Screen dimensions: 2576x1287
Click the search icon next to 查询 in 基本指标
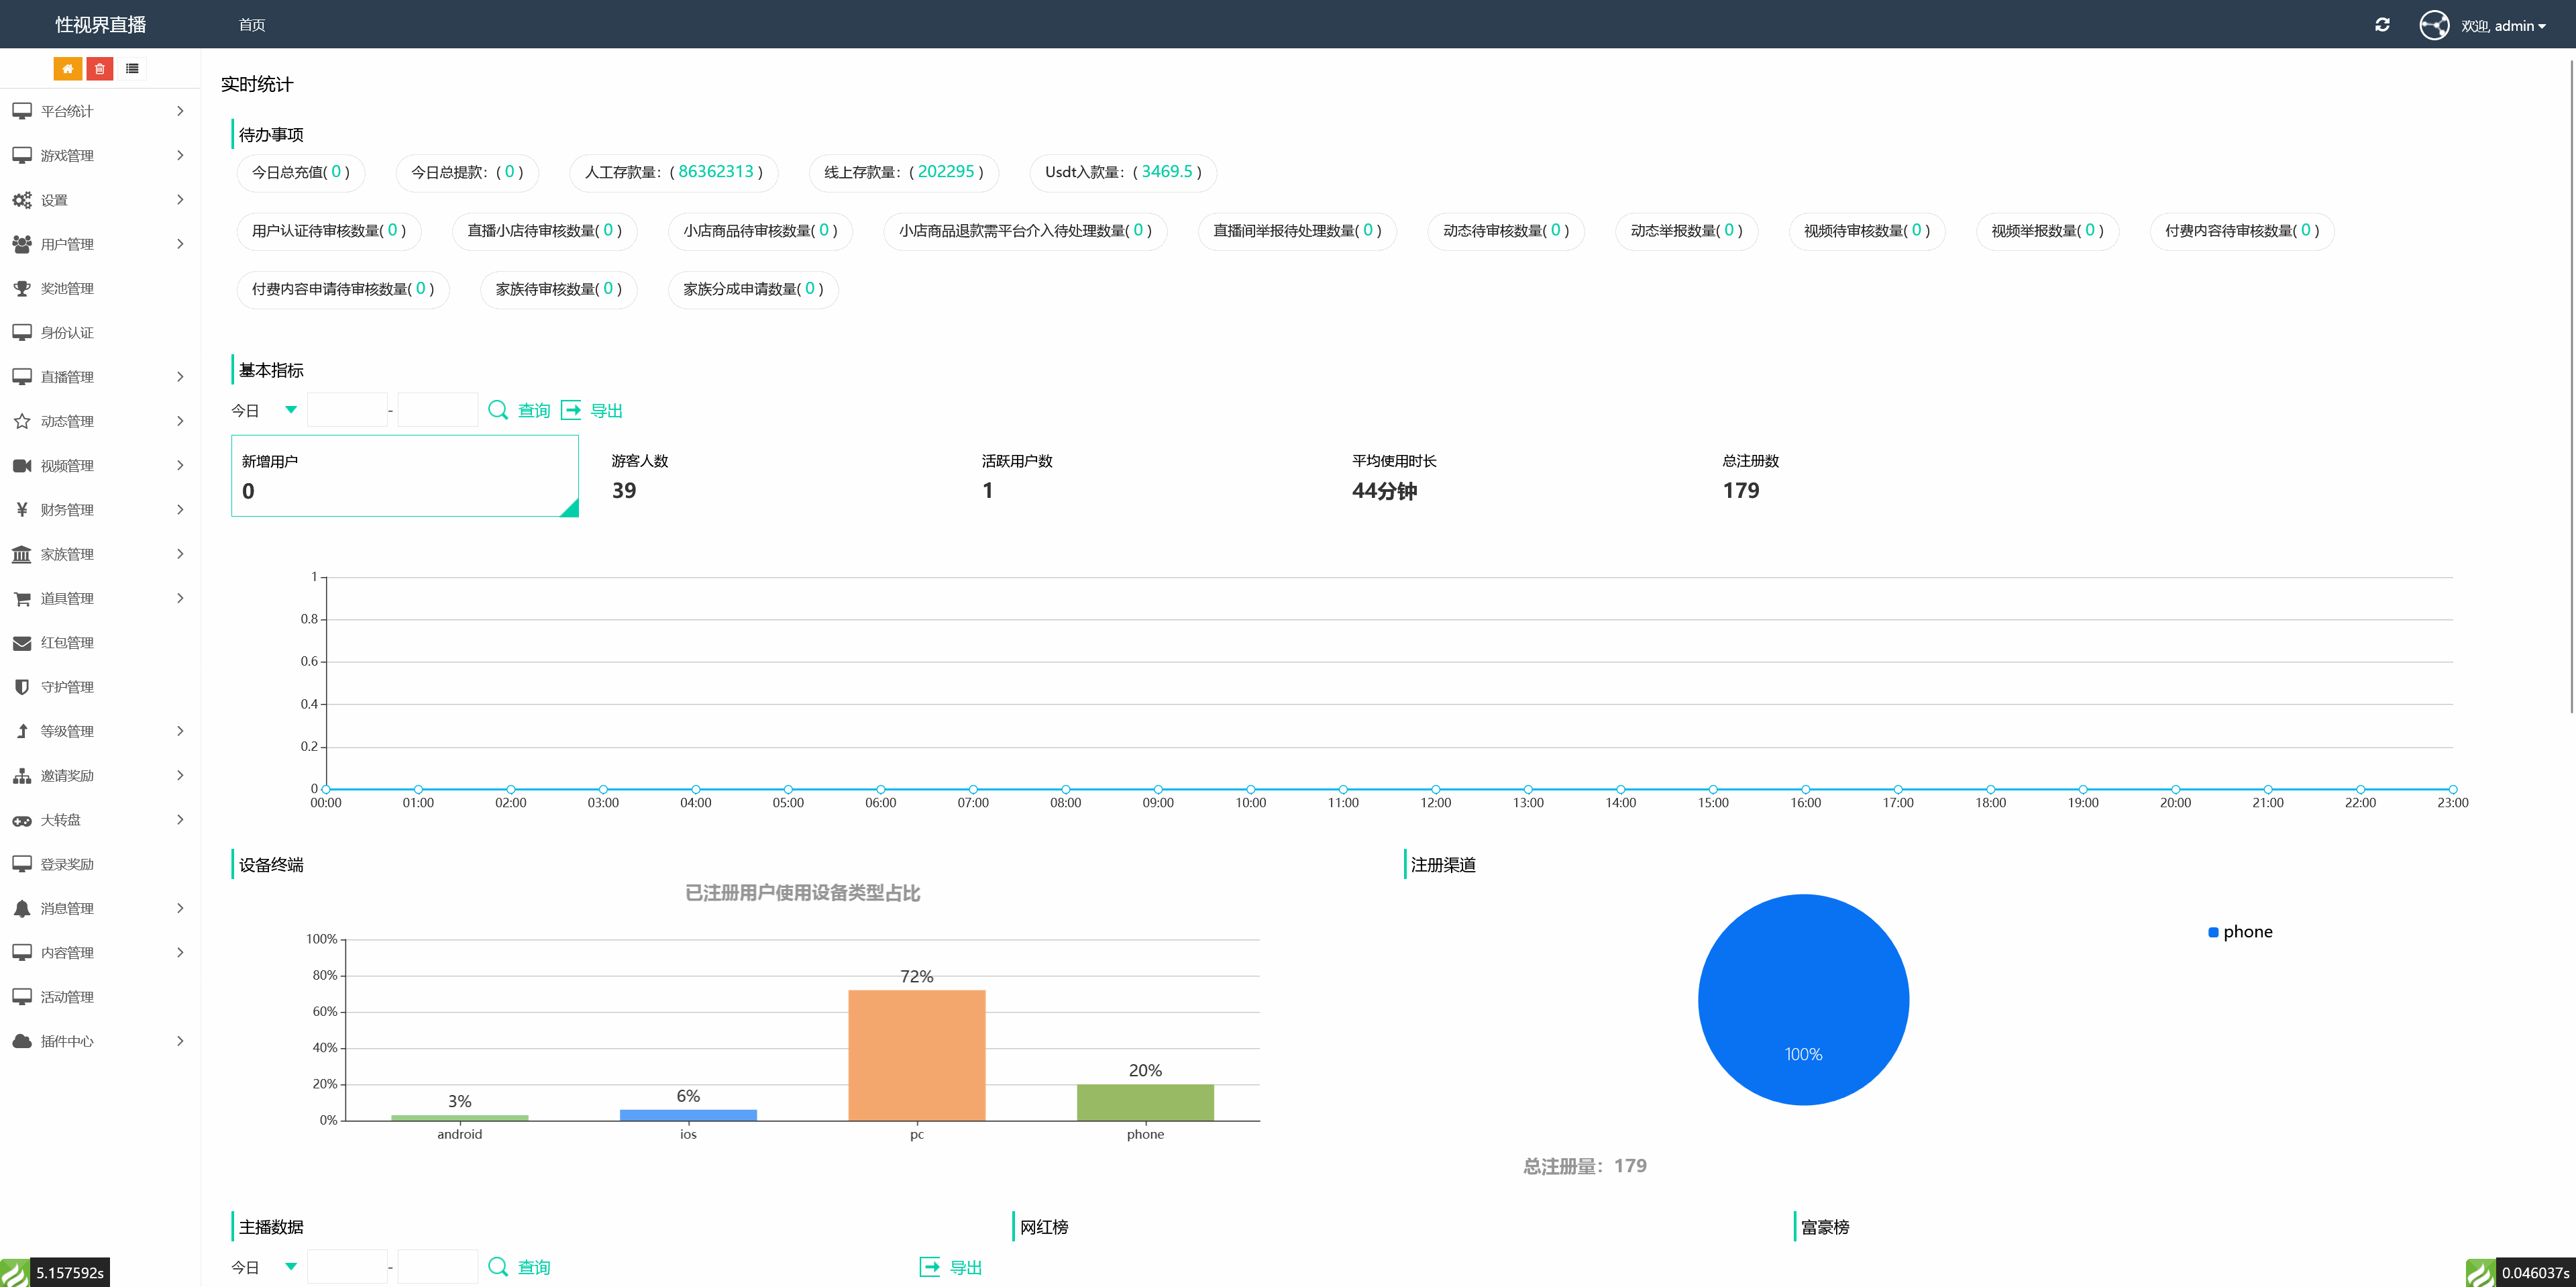coord(497,410)
